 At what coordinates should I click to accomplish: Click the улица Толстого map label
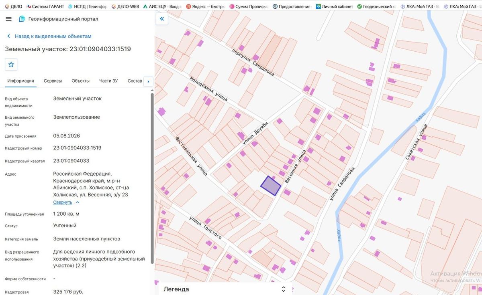click(x=206, y=227)
